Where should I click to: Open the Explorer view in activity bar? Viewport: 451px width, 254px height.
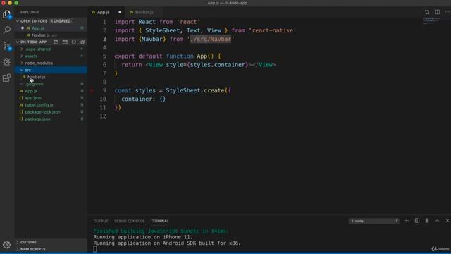pyautogui.click(x=6, y=14)
